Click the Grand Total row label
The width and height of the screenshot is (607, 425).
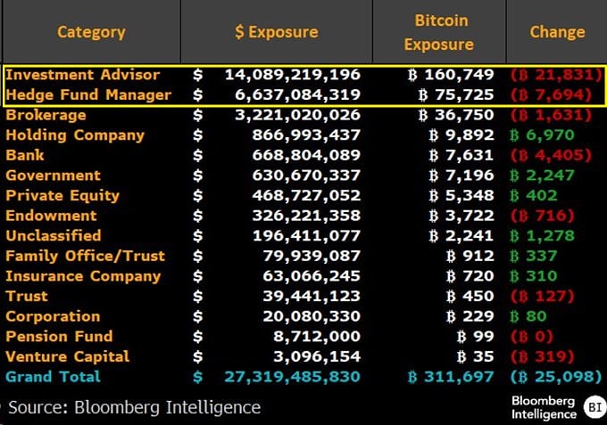click(54, 377)
